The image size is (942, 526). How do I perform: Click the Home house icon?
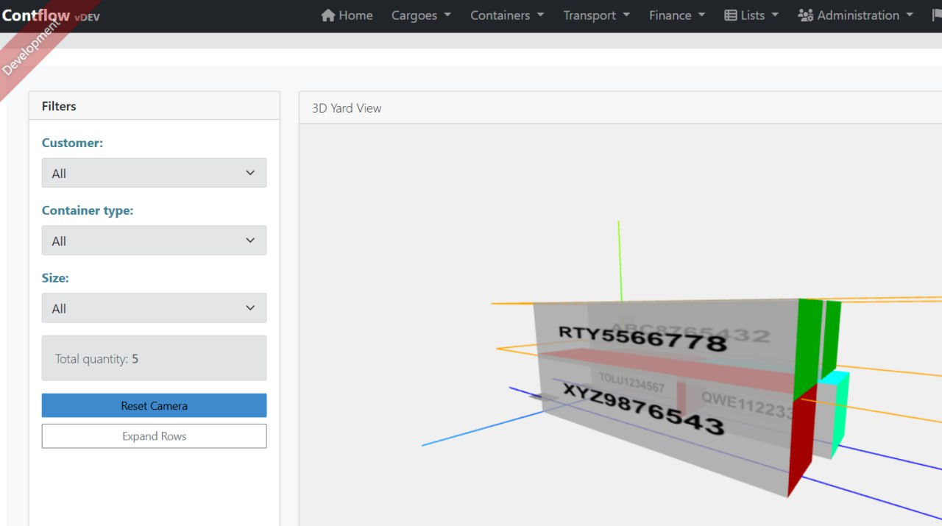point(328,15)
